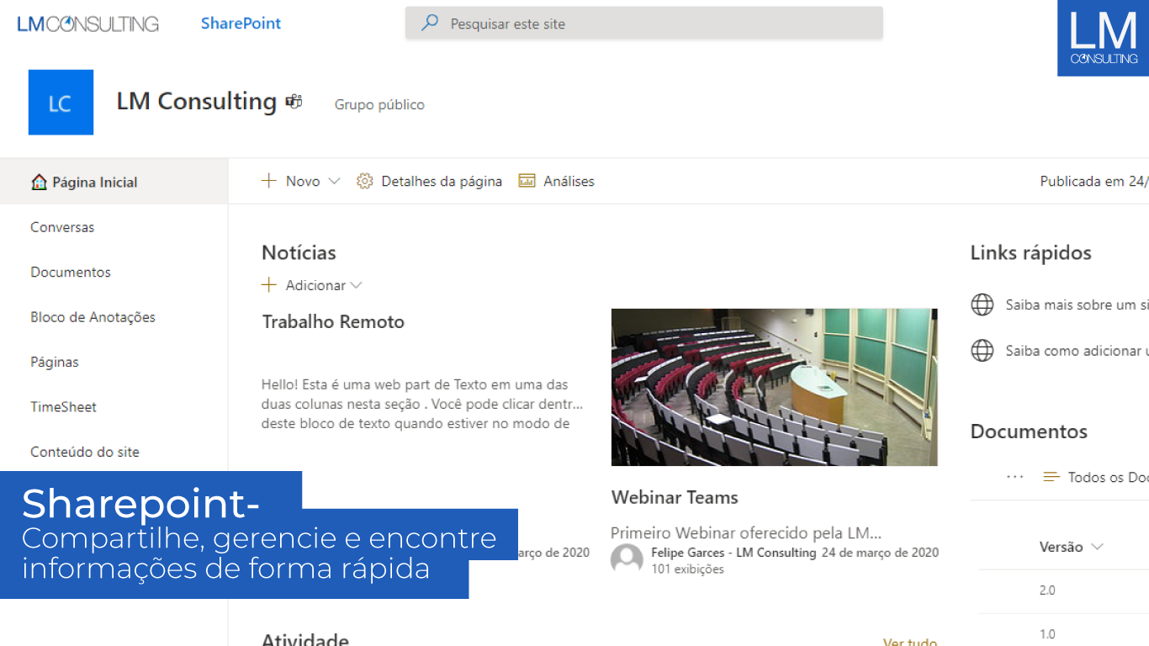Open the Todos os Documentos view selector
The width and height of the screenshot is (1149, 646).
click(x=1108, y=477)
